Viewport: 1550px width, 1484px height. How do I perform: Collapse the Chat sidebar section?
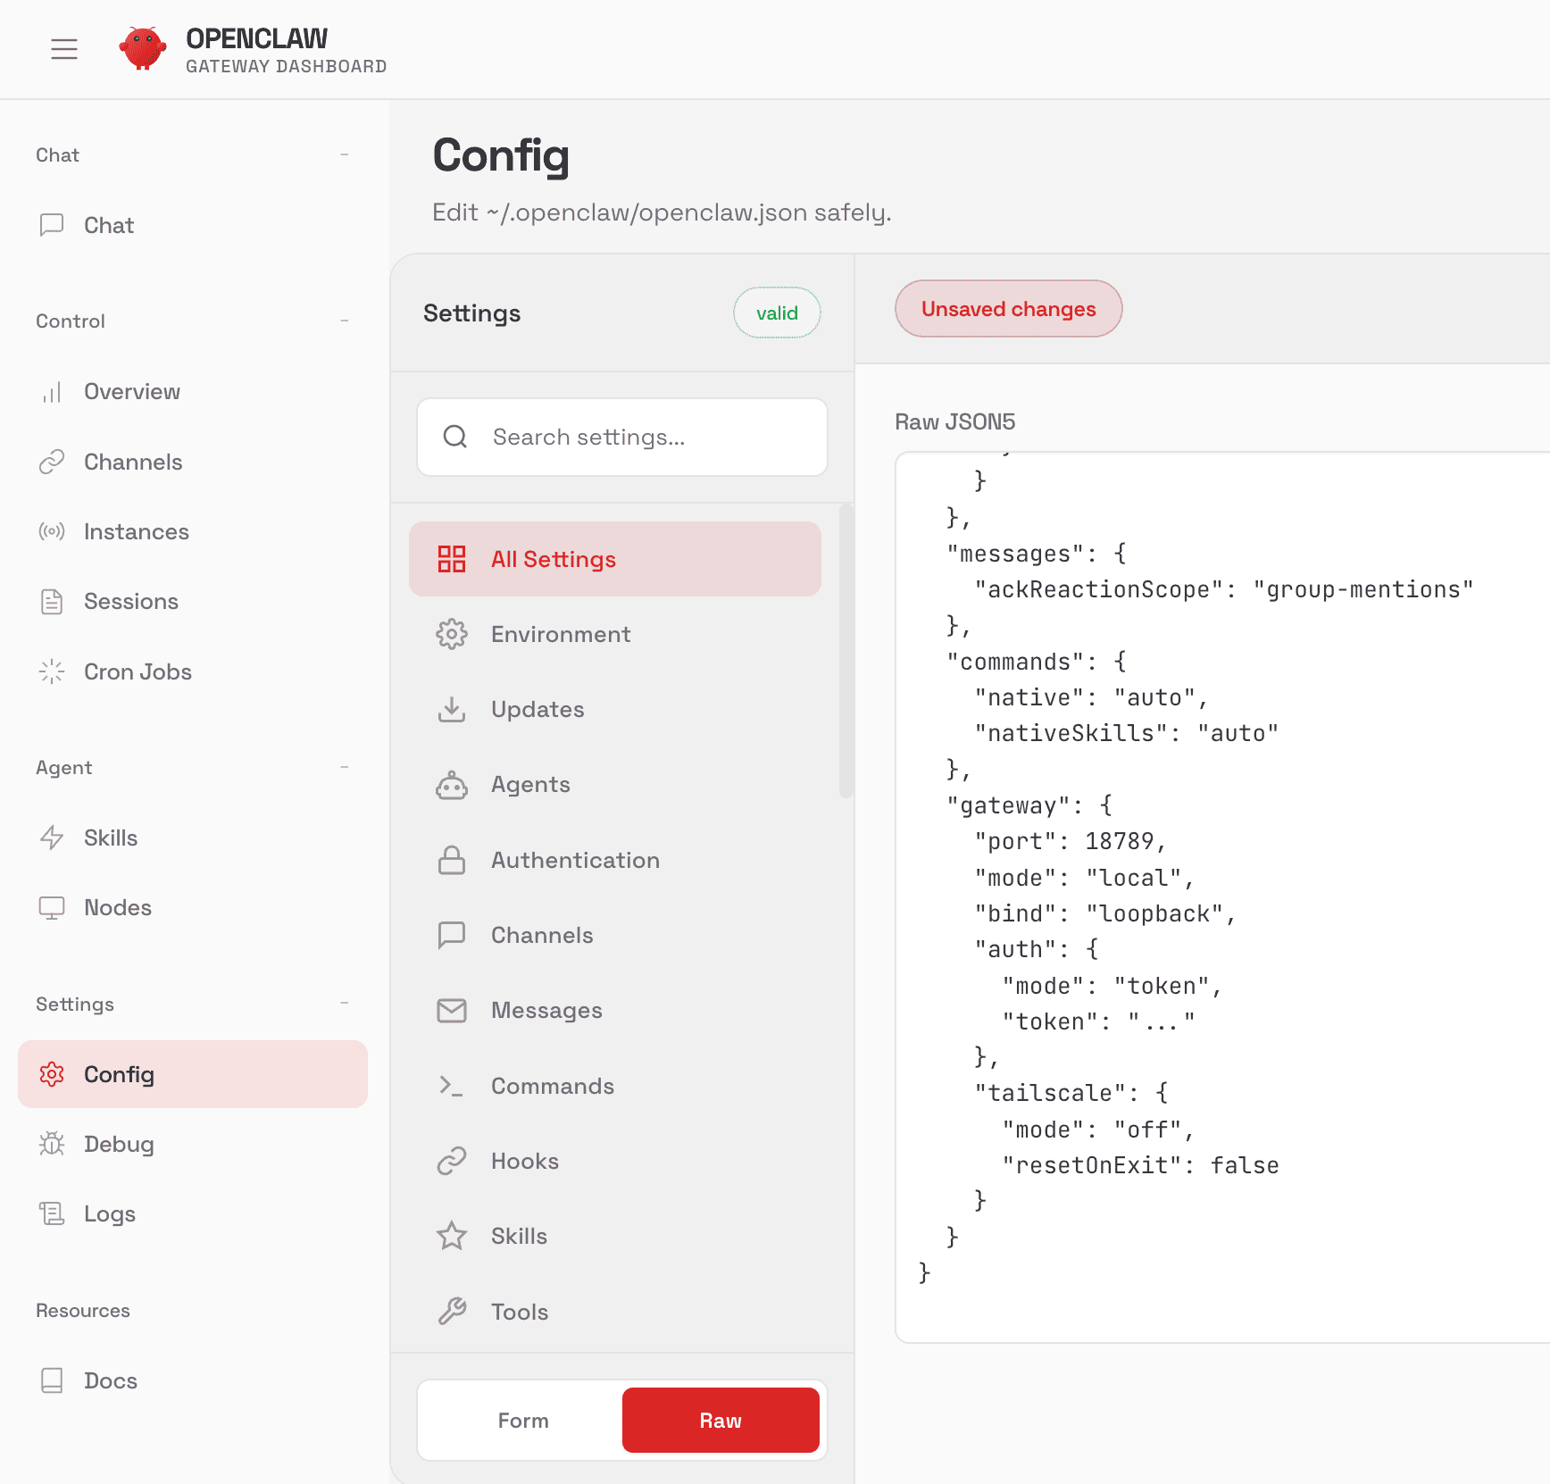pyautogui.click(x=344, y=155)
